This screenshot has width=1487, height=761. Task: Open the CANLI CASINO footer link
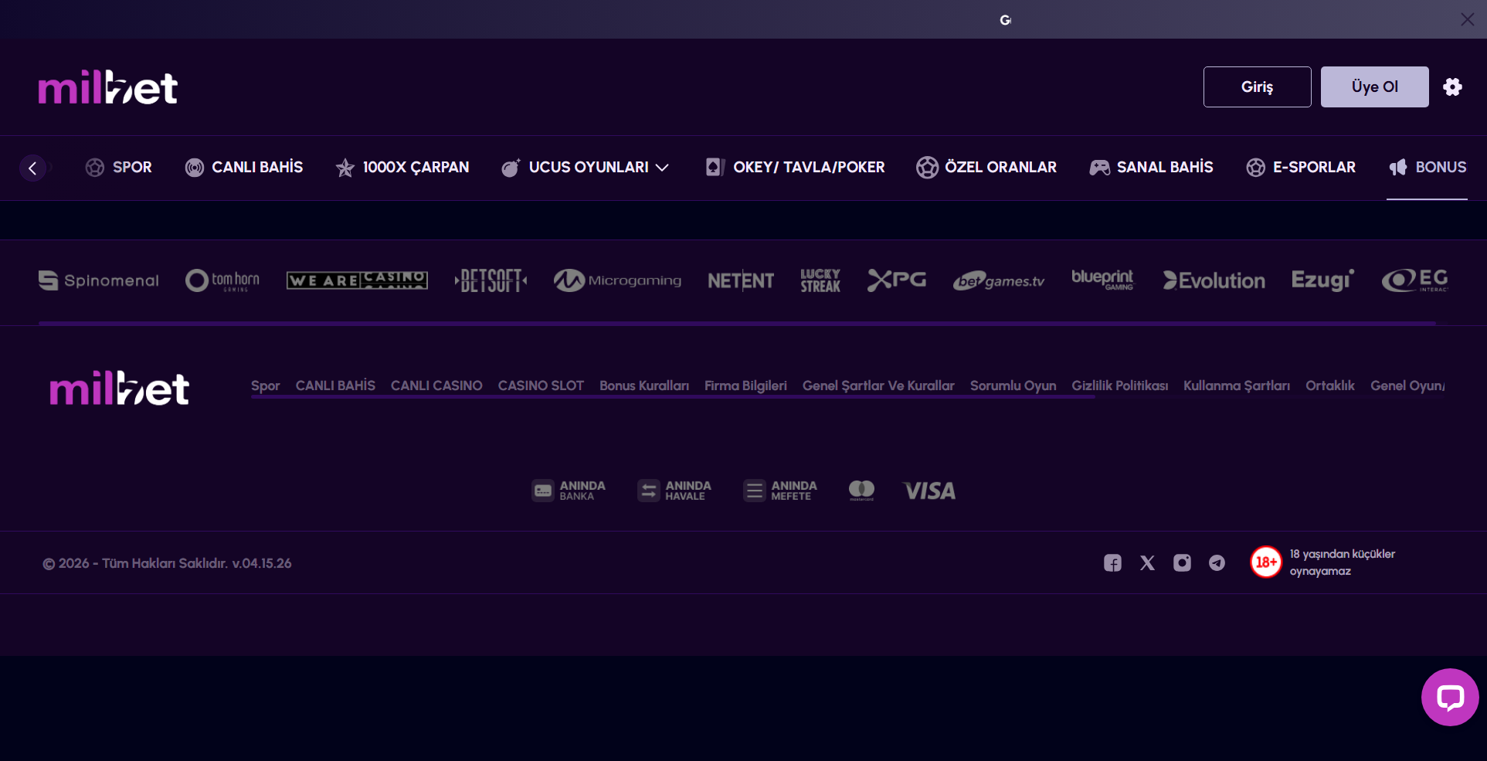coord(436,386)
